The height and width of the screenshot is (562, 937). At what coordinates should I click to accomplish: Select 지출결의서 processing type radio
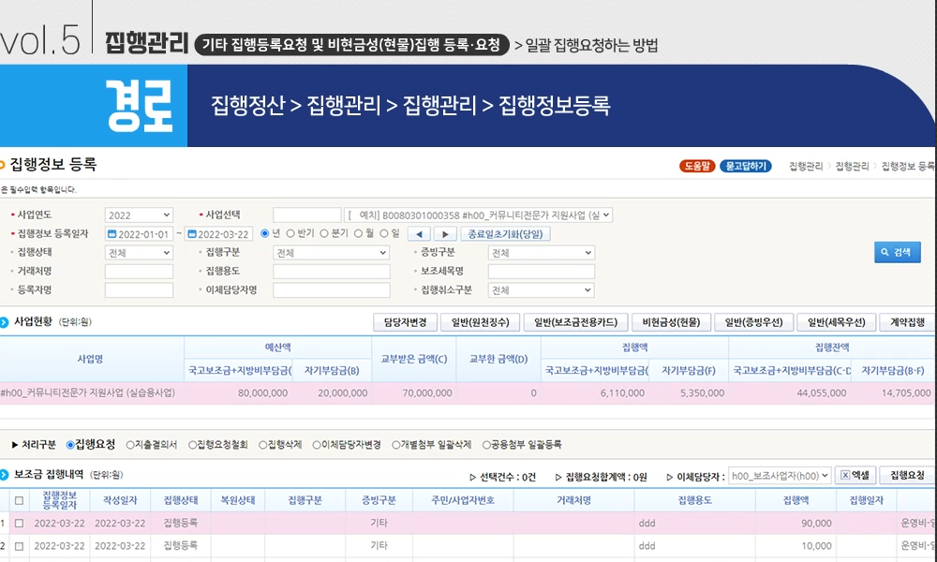click(x=129, y=445)
